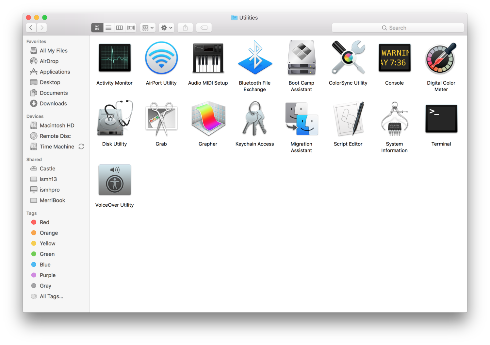
Task: Expand the Share options menu
Action: [x=185, y=27]
